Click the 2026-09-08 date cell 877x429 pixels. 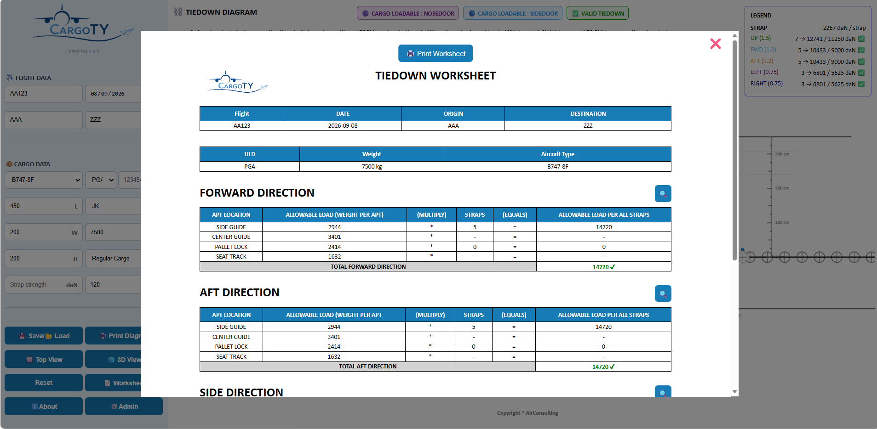click(343, 126)
